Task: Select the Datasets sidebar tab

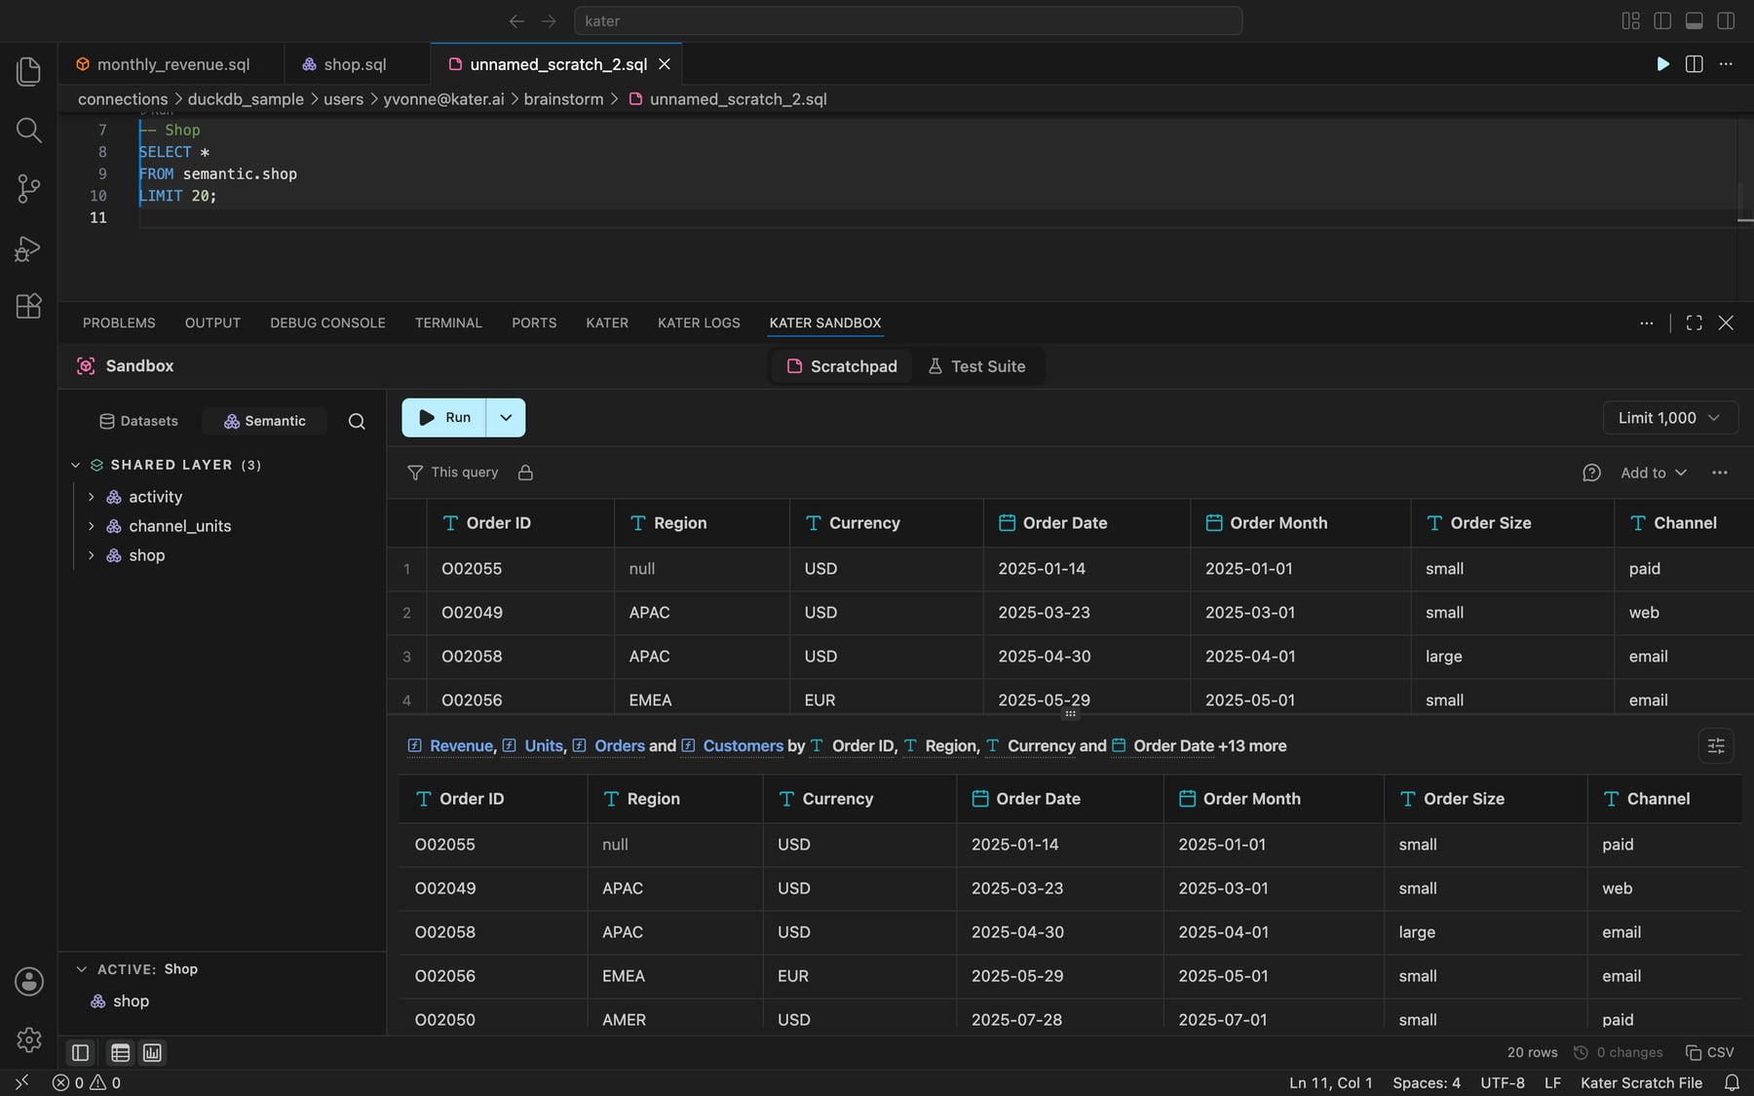Action: click(x=139, y=421)
